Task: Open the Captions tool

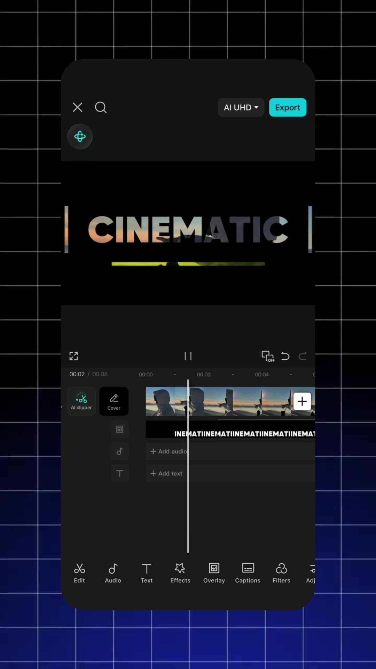Action: click(x=248, y=573)
